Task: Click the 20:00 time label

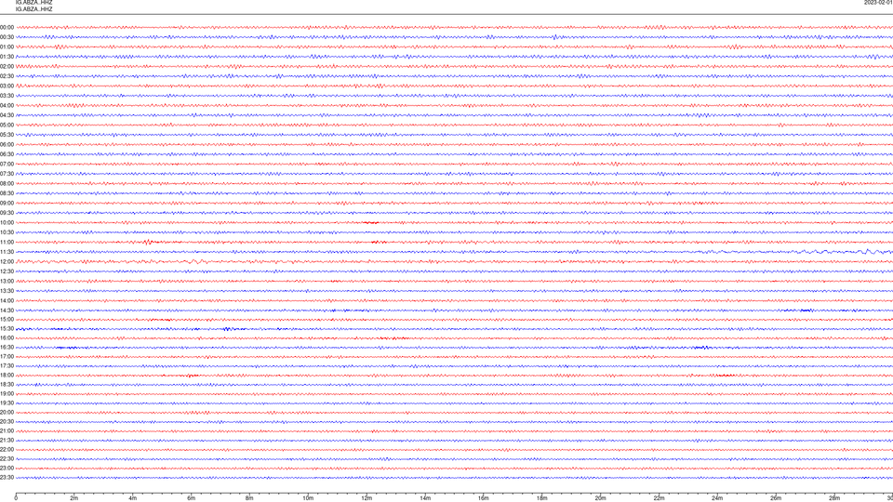Action: click(x=7, y=413)
